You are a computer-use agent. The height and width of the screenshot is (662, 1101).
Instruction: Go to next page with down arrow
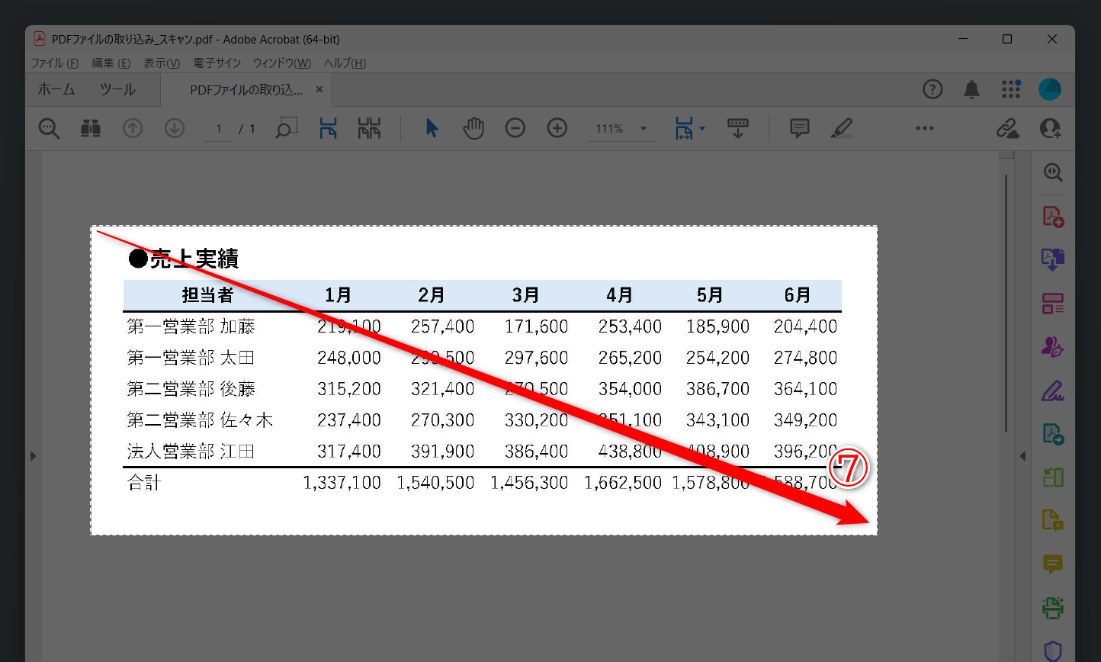pos(175,129)
